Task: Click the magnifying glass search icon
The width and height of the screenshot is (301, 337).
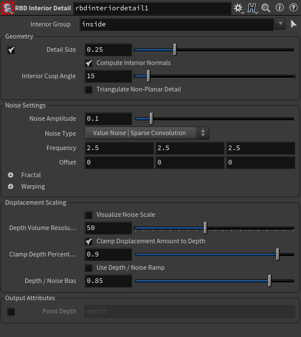Action: click(x=265, y=8)
